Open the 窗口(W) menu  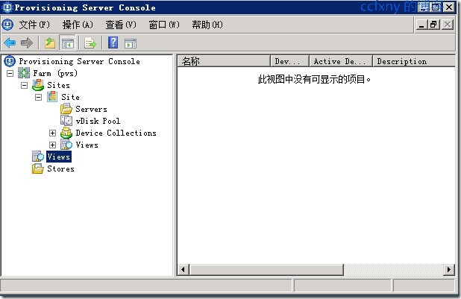tap(164, 25)
